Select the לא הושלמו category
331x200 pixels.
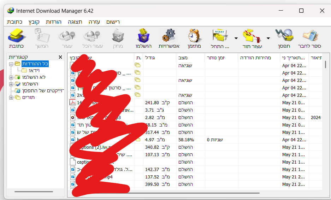[x=34, y=77]
